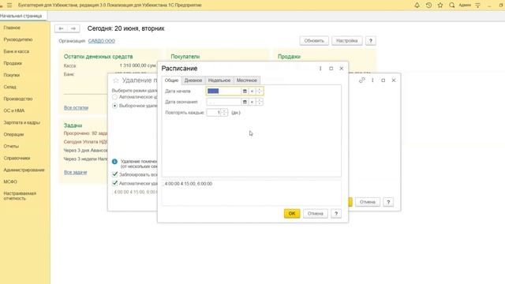Open the Банк и касса section

click(16, 51)
